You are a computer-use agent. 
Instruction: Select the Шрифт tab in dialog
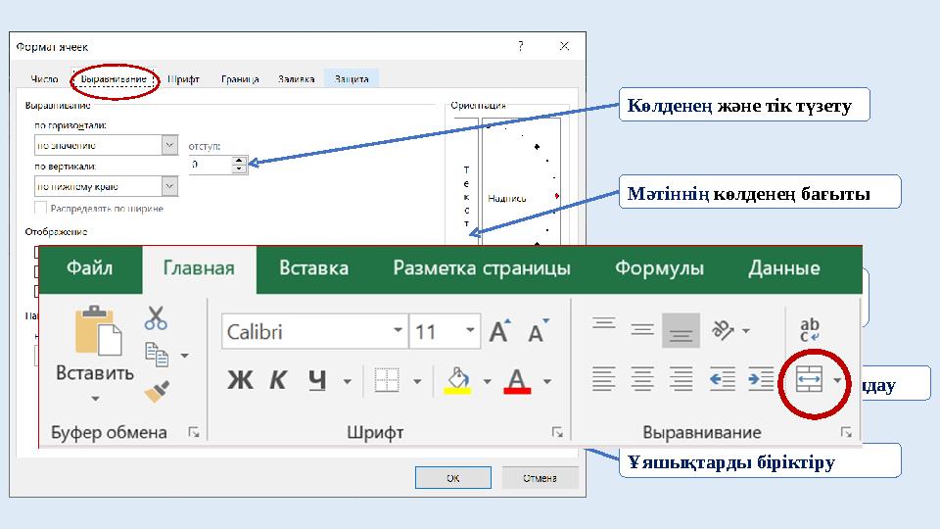[183, 79]
